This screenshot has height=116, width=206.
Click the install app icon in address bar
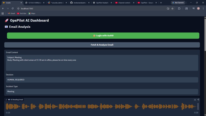coord(168,8)
